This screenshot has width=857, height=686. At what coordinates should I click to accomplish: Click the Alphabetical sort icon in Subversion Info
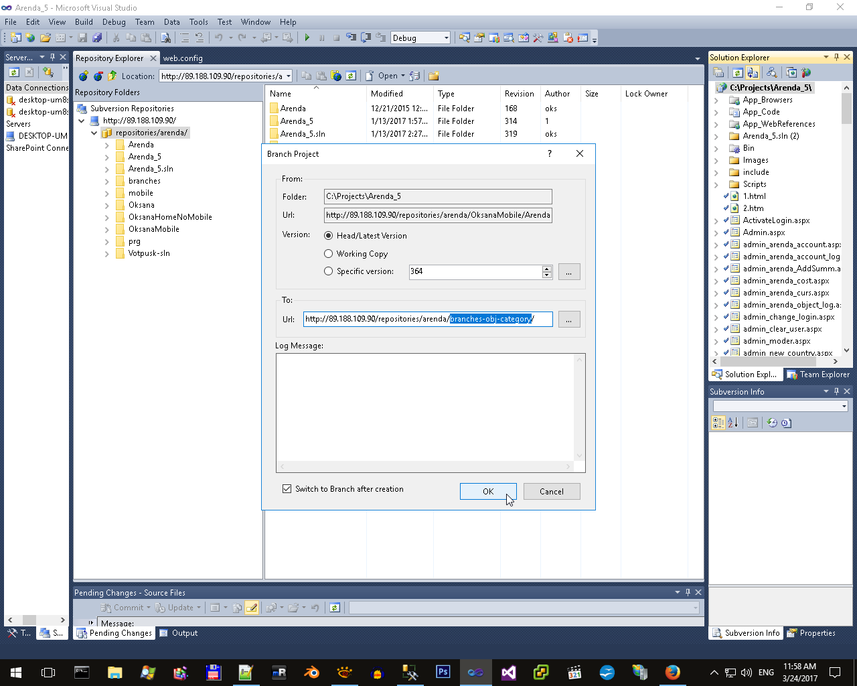coord(733,423)
